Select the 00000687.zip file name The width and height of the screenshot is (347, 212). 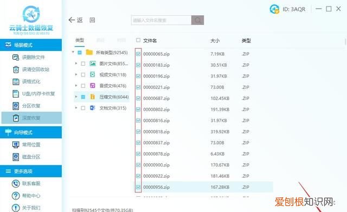coord(156,98)
